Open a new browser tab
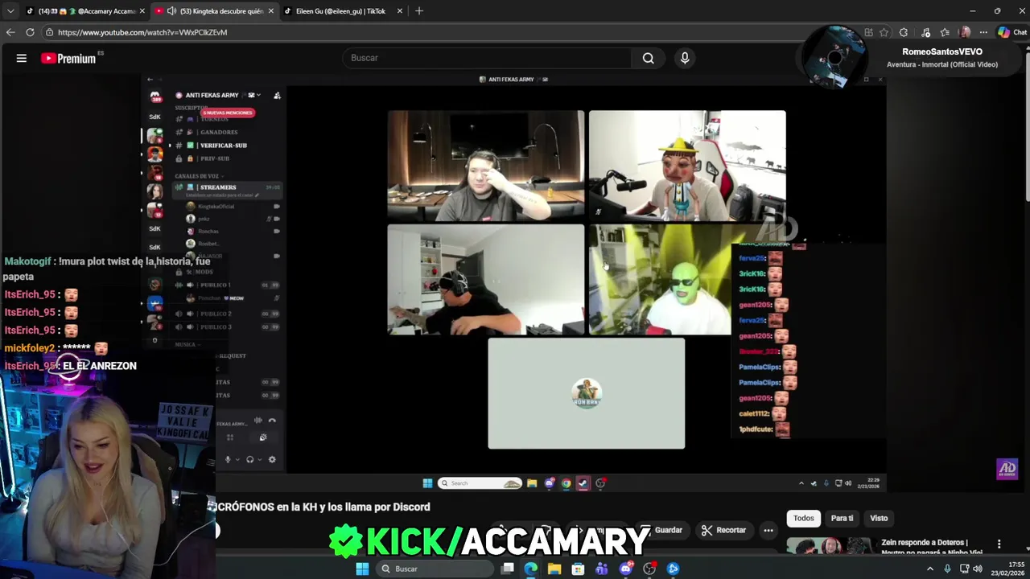 (x=418, y=11)
